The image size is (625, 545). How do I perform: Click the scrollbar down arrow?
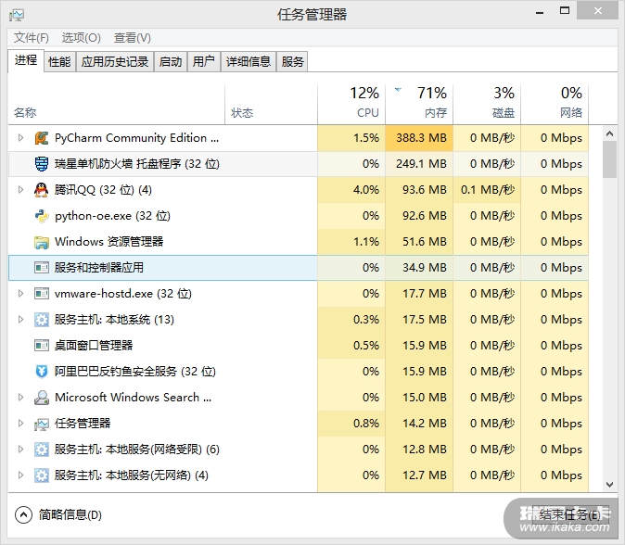(609, 485)
